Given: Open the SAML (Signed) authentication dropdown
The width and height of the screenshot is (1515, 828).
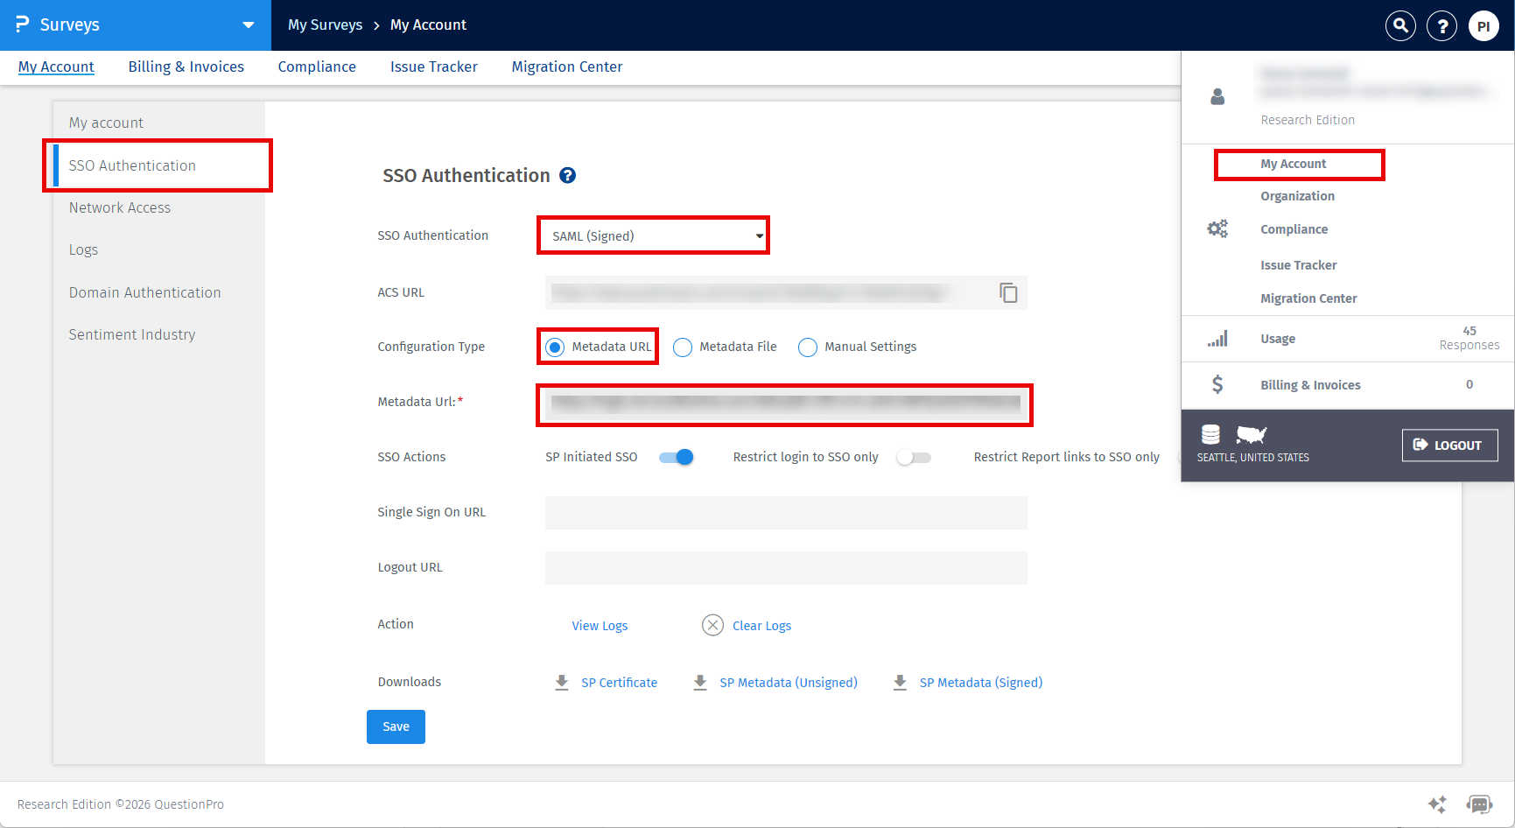Looking at the screenshot, I should [653, 236].
